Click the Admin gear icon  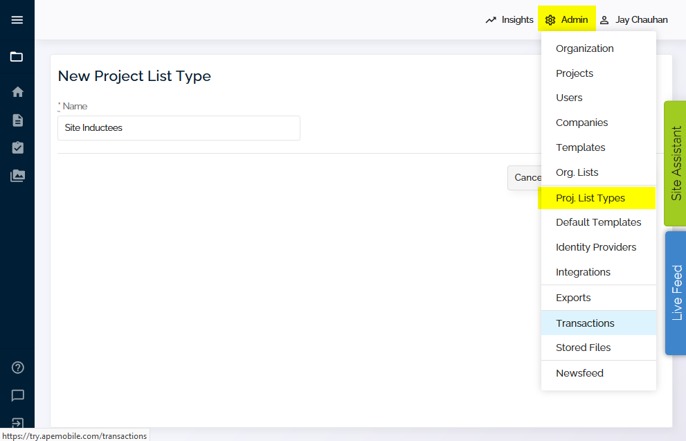550,20
